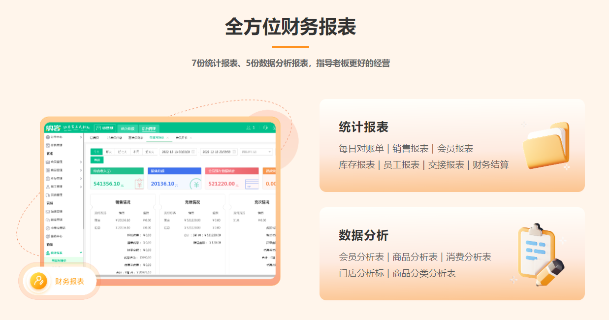The height and width of the screenshot is (320, 609).
Task: Open the store filter dropdown near the date range
Action: point(256,152)
